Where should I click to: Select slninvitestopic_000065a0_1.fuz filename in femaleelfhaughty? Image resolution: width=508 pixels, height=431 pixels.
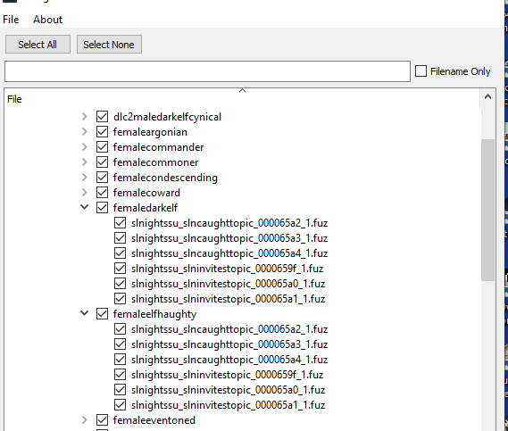click(x=228, y=390)
